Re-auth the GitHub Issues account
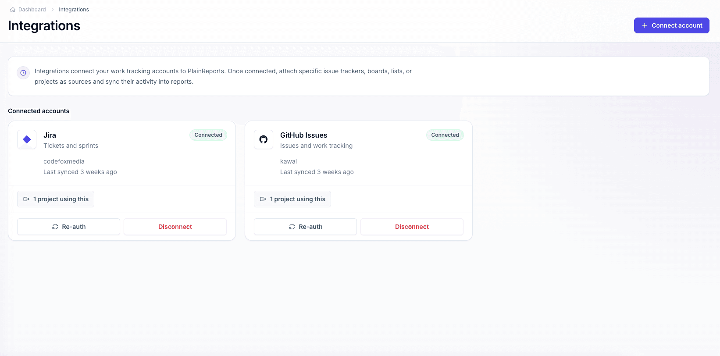 point(305,227)
